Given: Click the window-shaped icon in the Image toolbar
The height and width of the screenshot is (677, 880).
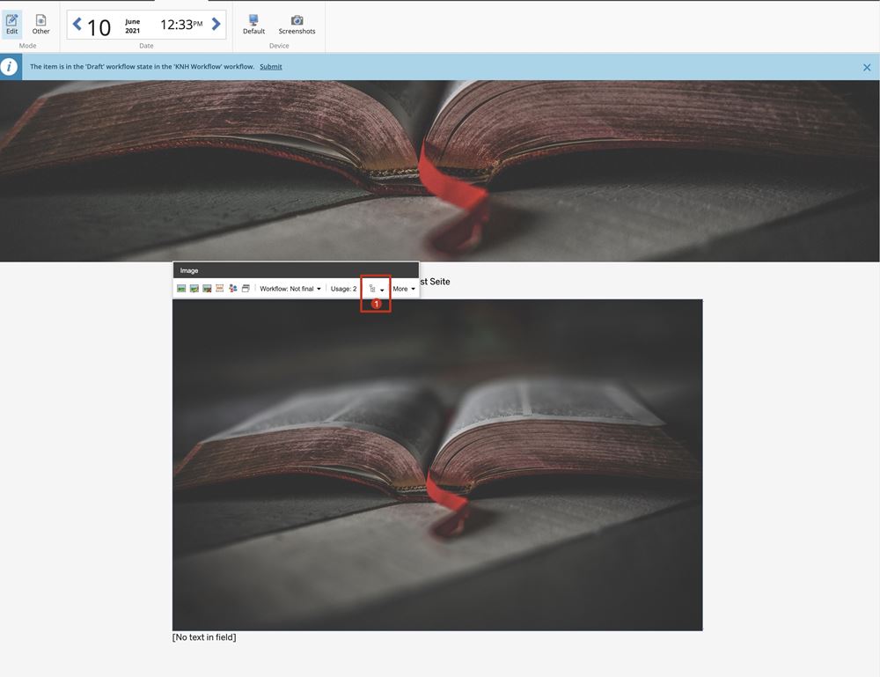Looking at the screenshot, I should (x=246, y=289).
